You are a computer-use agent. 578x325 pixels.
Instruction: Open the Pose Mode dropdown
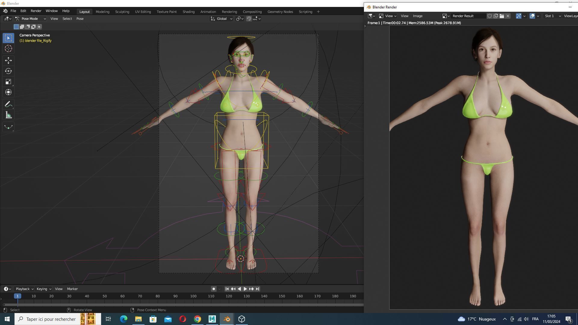31,19
